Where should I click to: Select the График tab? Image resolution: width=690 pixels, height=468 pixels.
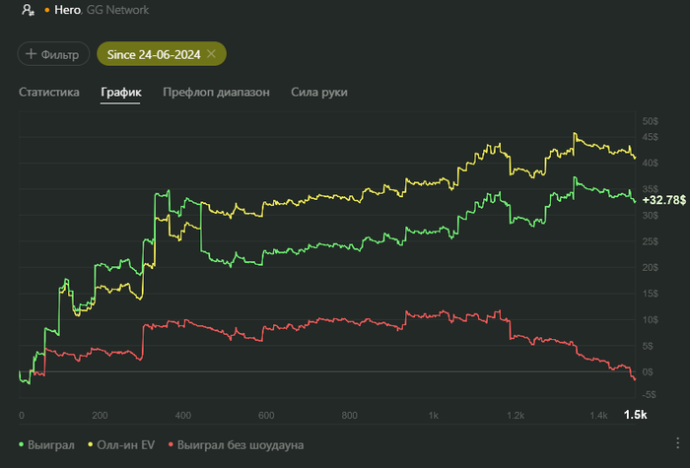[x=120, y=92]
